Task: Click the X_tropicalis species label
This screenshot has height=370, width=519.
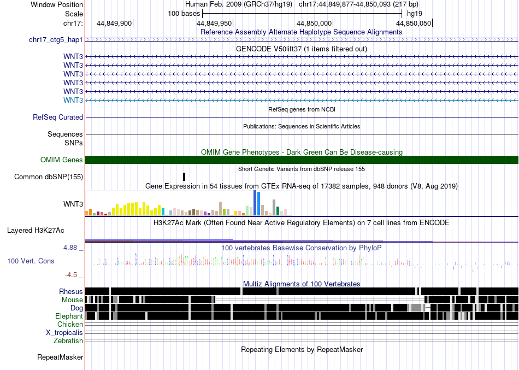Action: click(64, 333)
